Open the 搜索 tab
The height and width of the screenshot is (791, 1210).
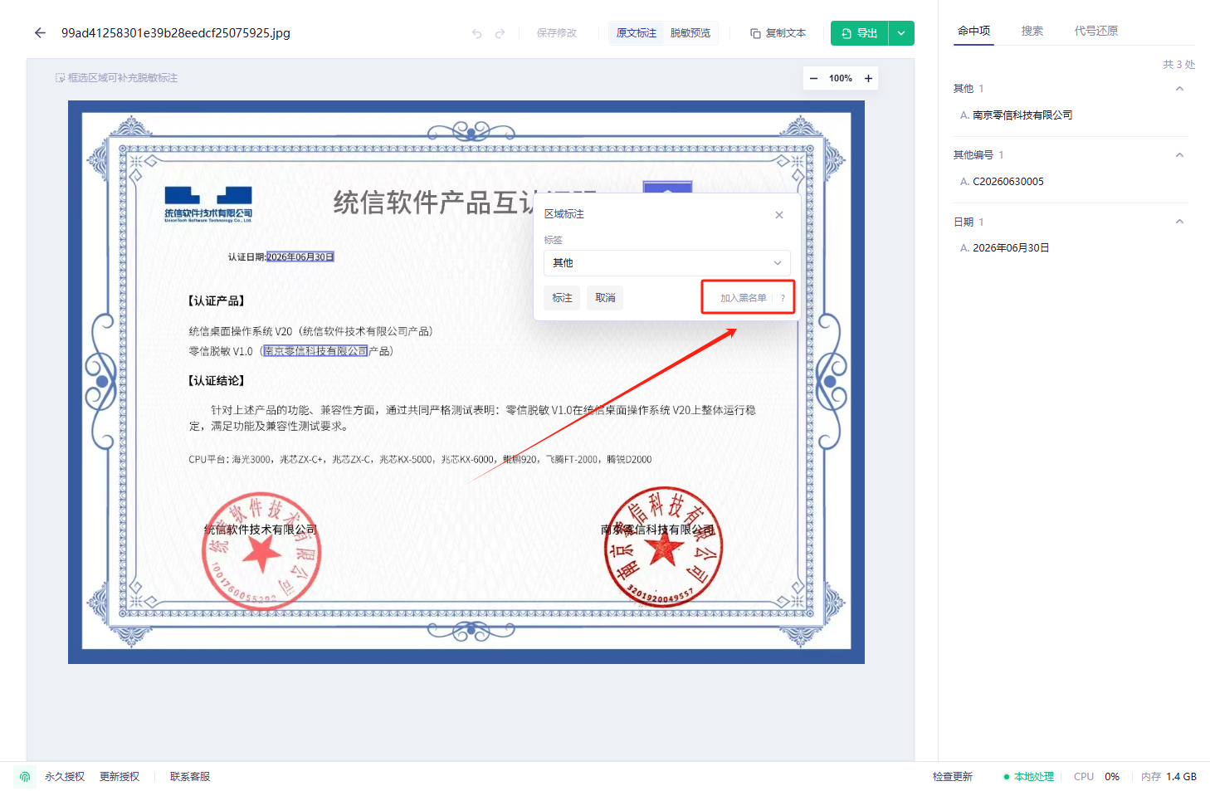[1032, 31]
